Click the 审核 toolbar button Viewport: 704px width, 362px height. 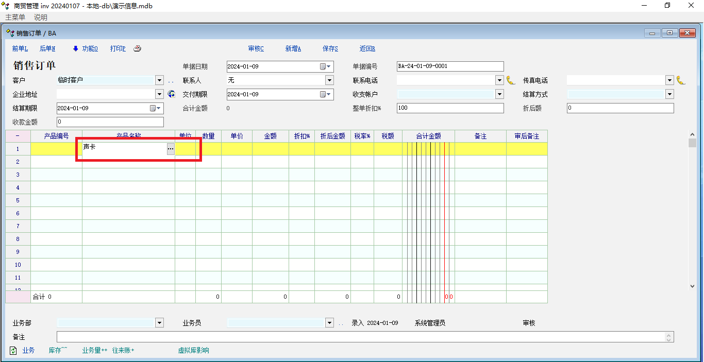tap(256, 49)
